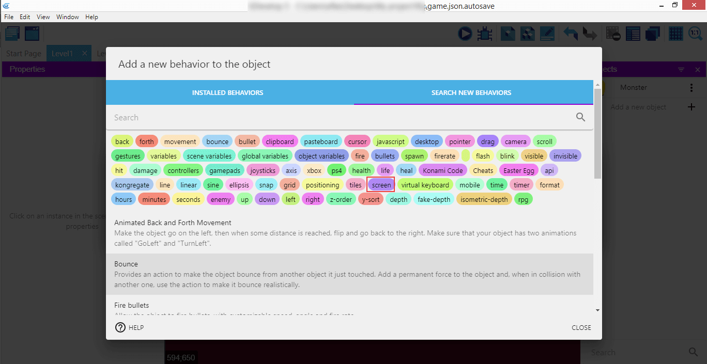Open the Monster object three-dot menu
Image resolution: width=707 pixels, height=364 pixels.
click(691, 88)
